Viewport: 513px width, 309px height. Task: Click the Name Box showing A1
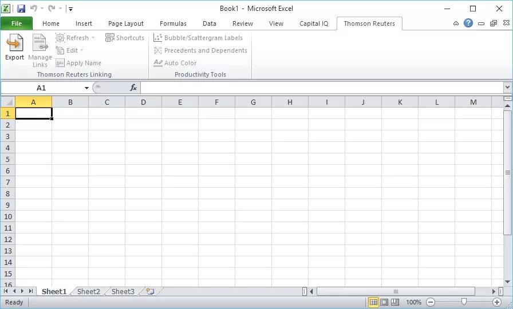tap(41, 88)
